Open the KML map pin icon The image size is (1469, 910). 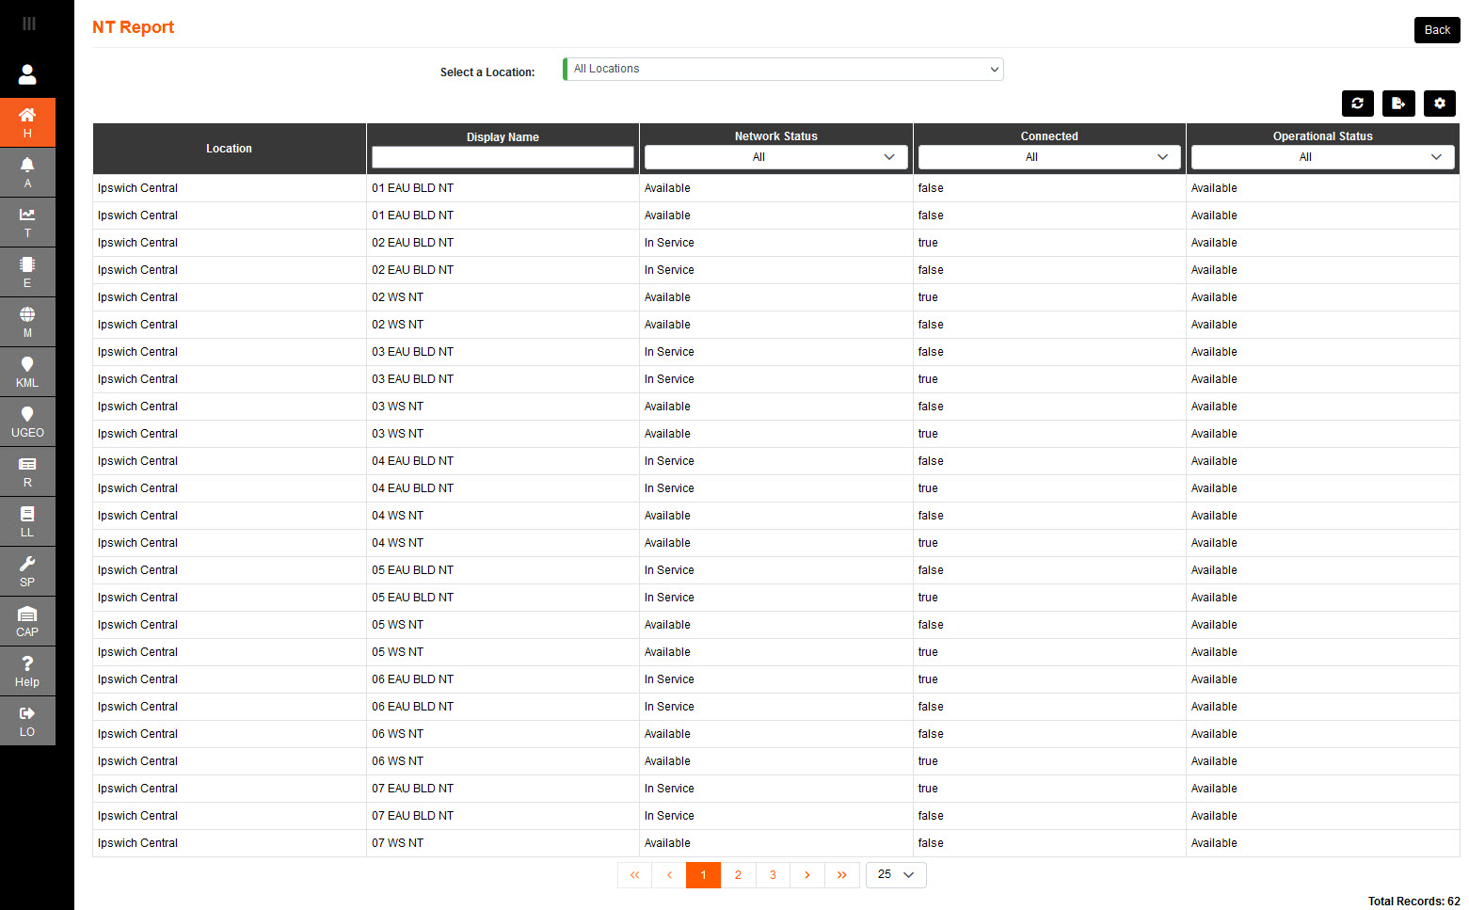click(x=27, y=372)
